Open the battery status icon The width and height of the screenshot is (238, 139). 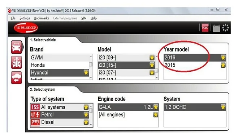216,28
